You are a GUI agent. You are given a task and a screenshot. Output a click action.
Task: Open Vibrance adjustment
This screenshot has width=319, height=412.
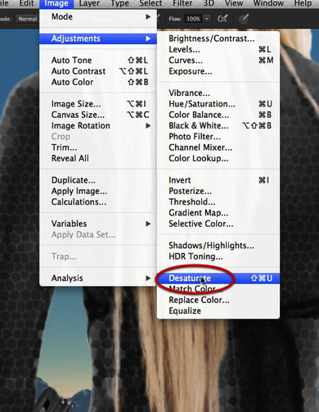(218, 93)
